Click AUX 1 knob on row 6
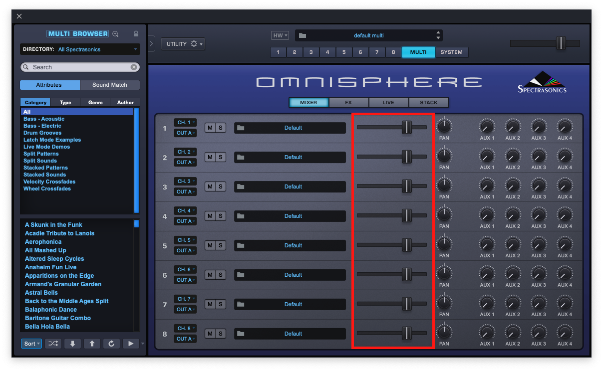The width and height of the screenshot is (603, 371). coord(487,273)
